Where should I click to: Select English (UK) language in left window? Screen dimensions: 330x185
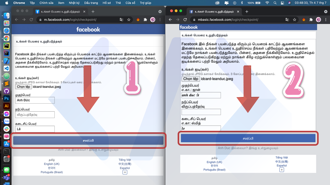click(52, 164)
